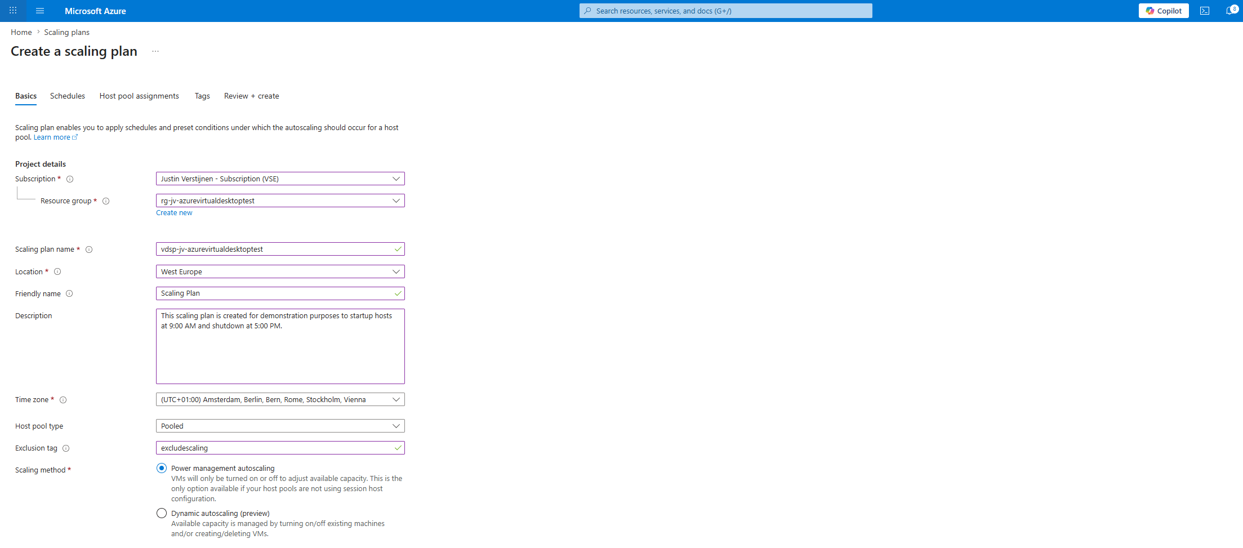
Task: Open the Azure portal apps grid icon
Action: point(13,11)
